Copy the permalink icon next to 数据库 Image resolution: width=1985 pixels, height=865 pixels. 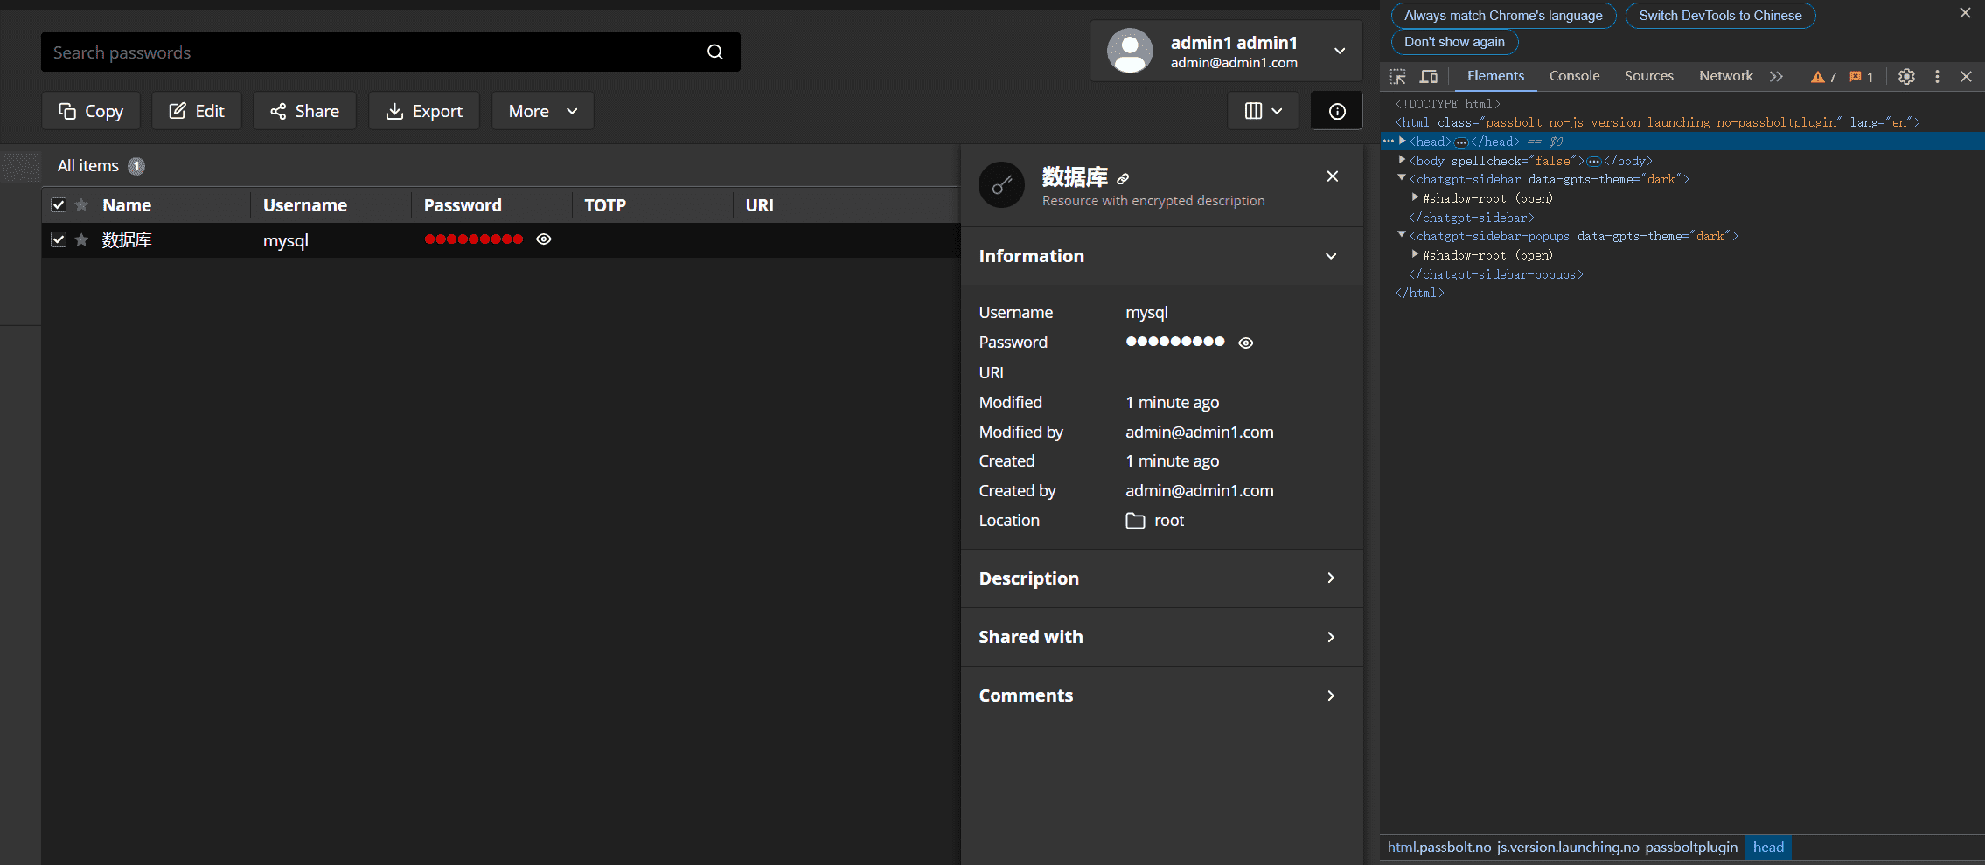[x=1124, y=178]
